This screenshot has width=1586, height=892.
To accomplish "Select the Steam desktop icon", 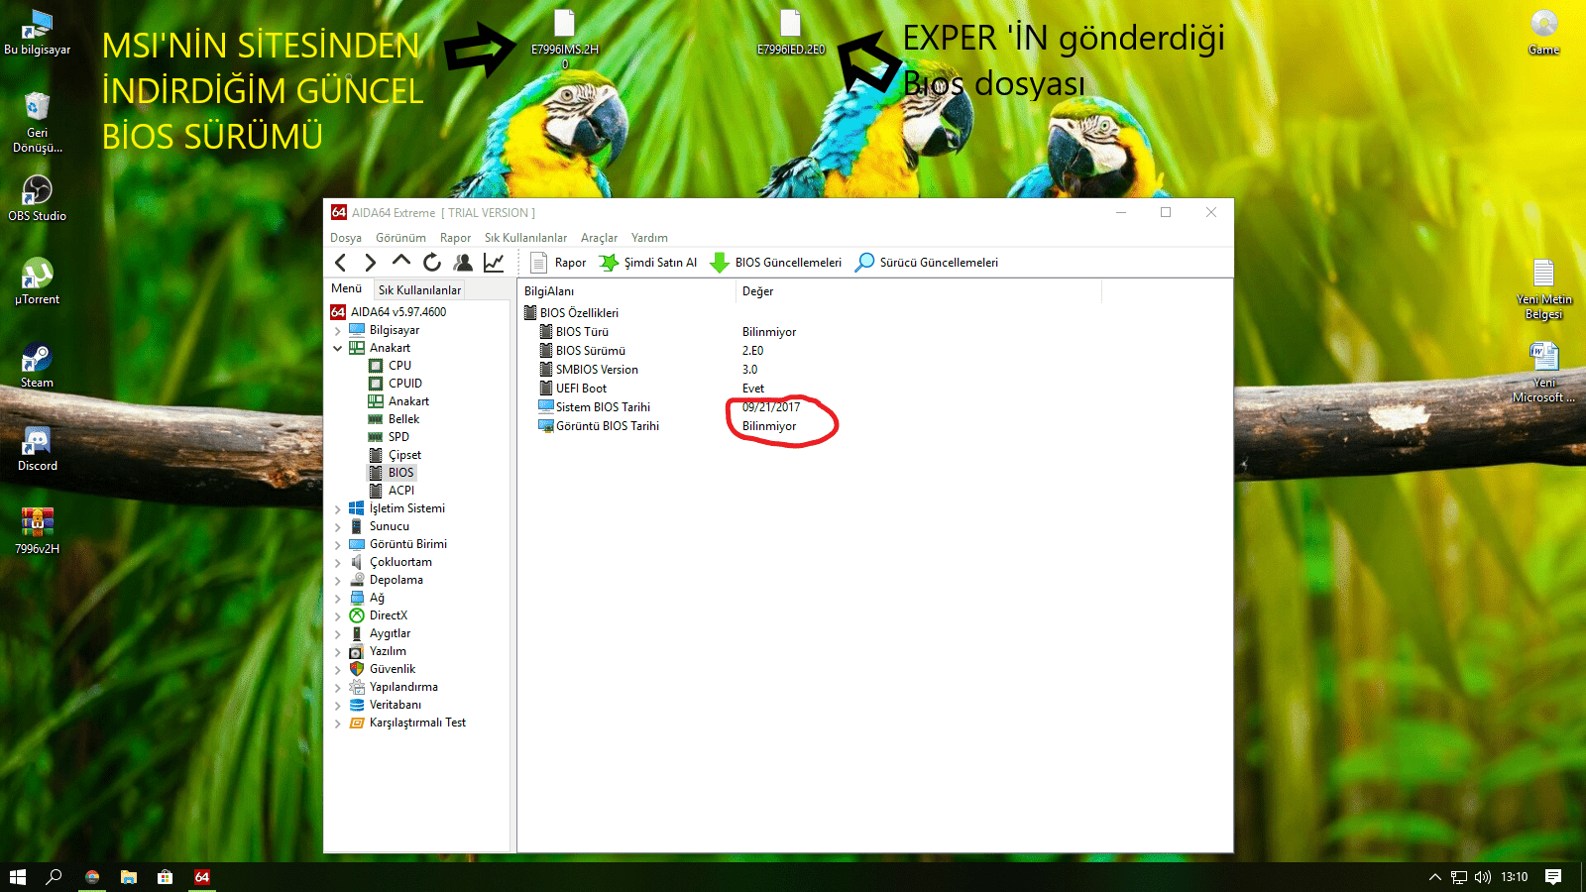I will [38, 365].
